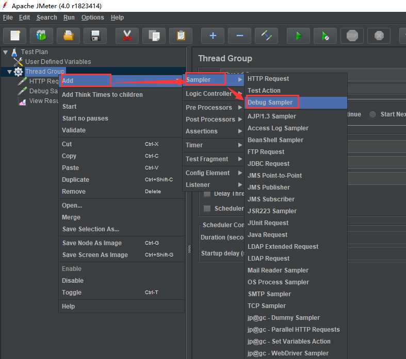Click the User Defined Variables tools icon
The height and width of the screenshot is (359, 406).
tap(18, 62)
